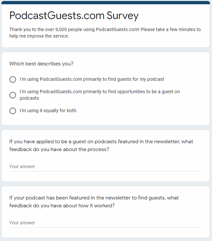Select the 'find guests for my podcast' radio button
This screenshot has width=212, height=241.
click(x=13, y=79)
